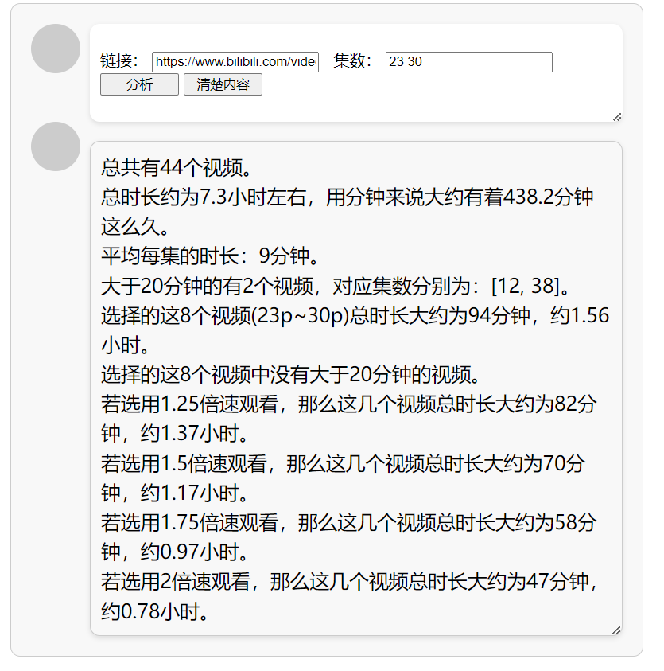Click the resize grip of the results textarea
This screenshot has height=671, width=664.
[x=617, y=629]
